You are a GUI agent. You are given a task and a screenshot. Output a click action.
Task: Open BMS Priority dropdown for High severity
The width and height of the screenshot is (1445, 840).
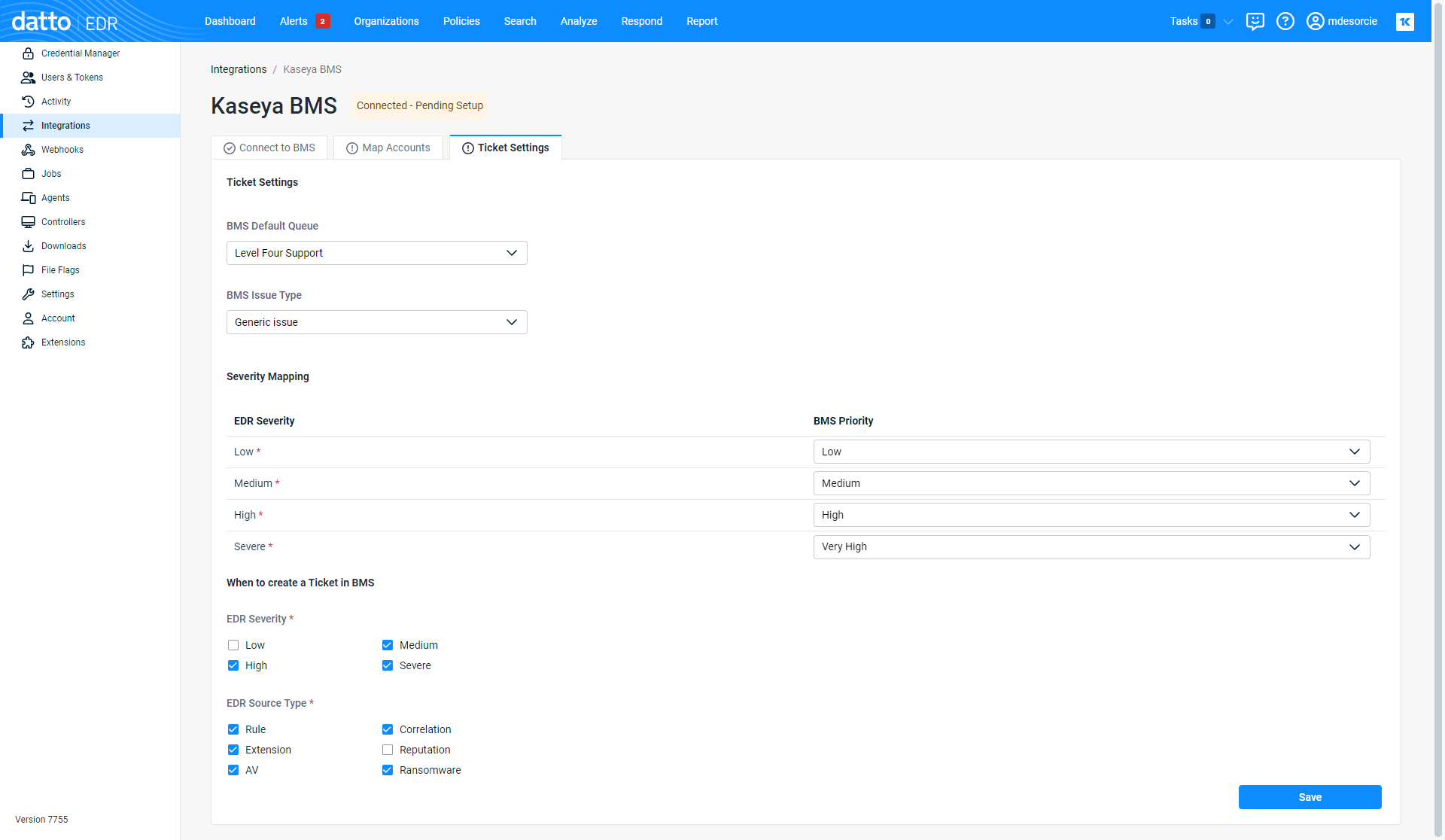[x=1091, y=515]
